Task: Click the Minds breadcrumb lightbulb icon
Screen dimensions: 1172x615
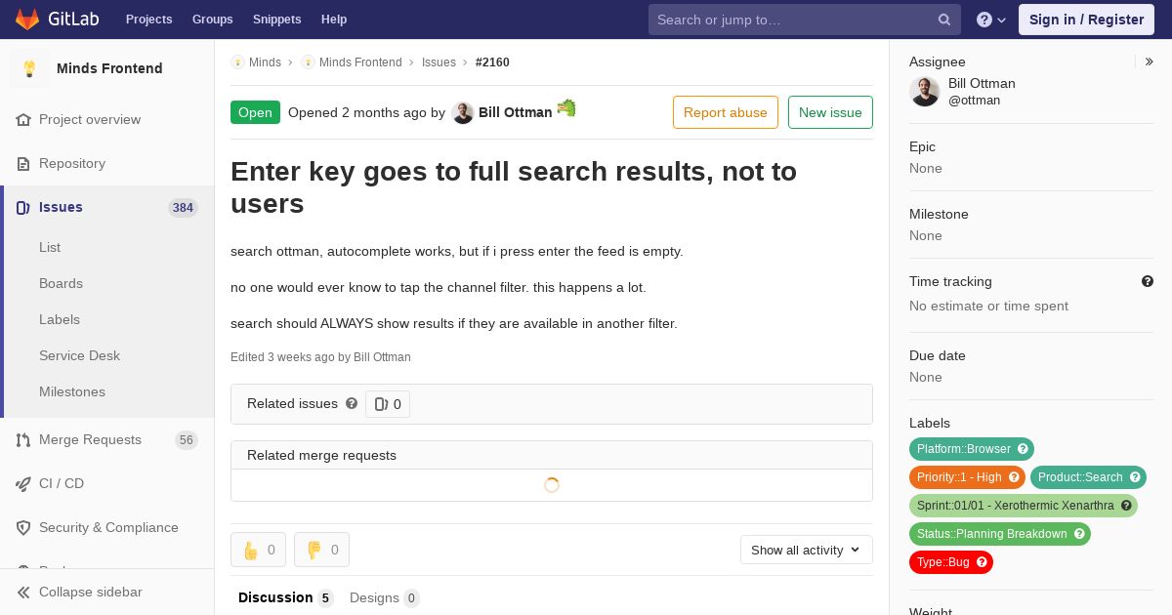Action: click(237, 62)
